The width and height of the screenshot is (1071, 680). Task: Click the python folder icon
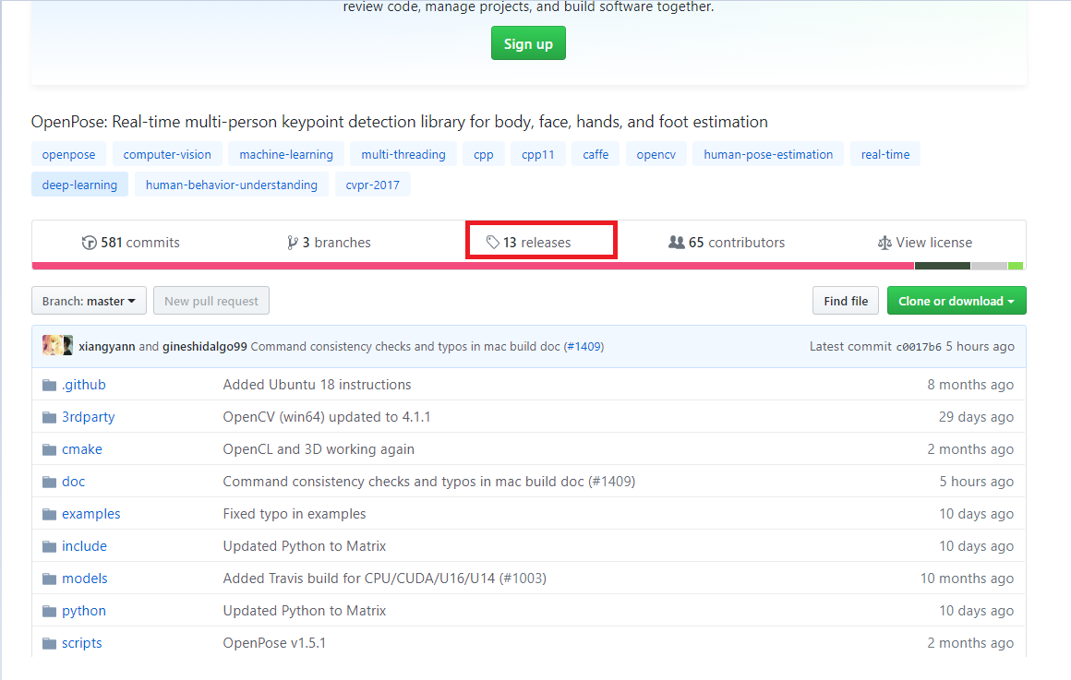pos(49,611)
